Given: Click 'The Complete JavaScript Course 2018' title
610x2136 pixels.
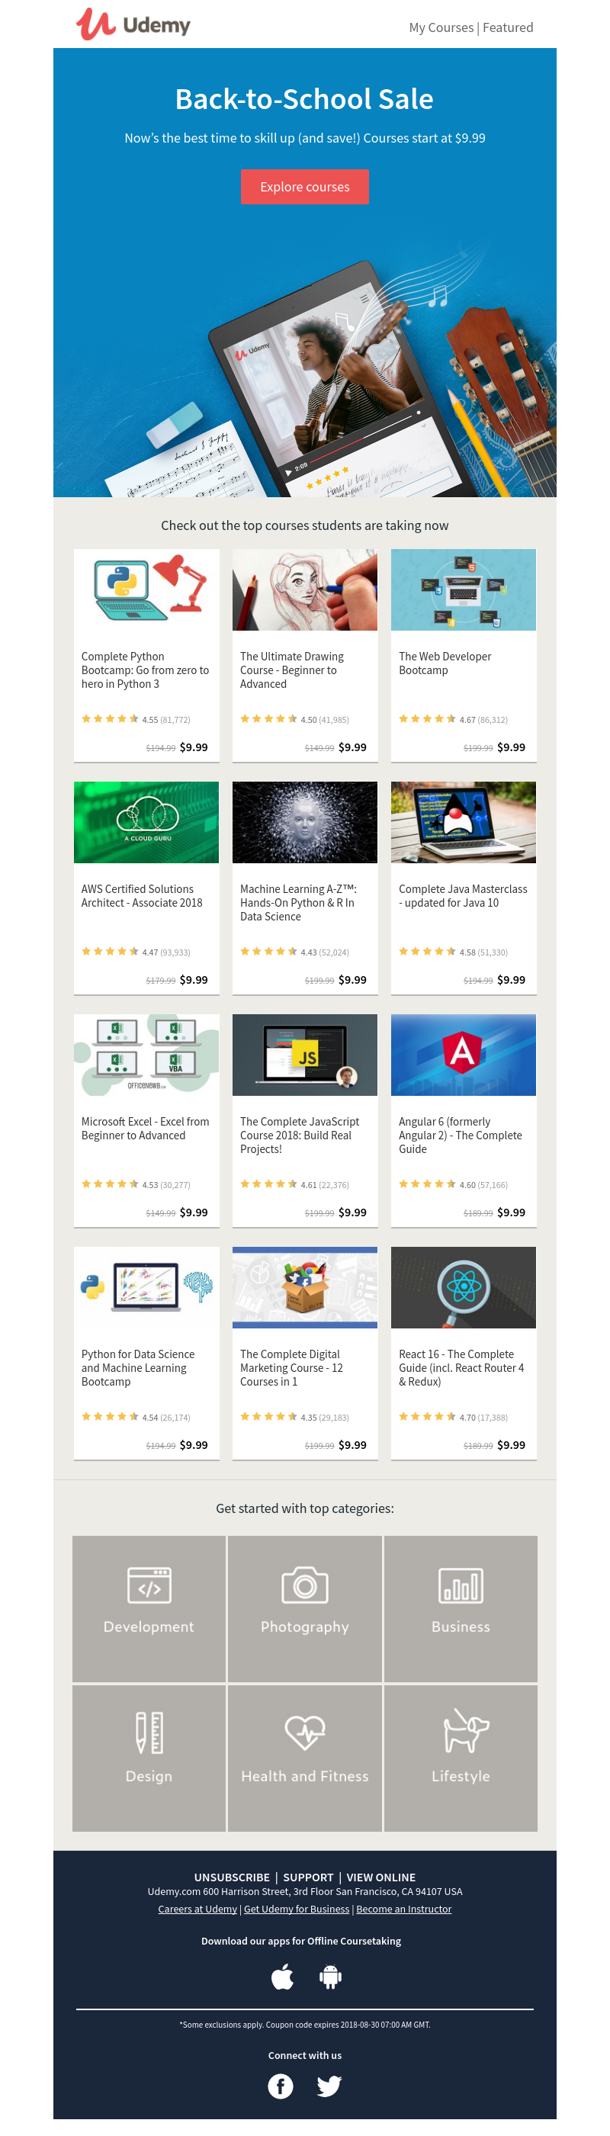Looking at the screenshot, I should pyautogui.click(x=299, y=1135).
